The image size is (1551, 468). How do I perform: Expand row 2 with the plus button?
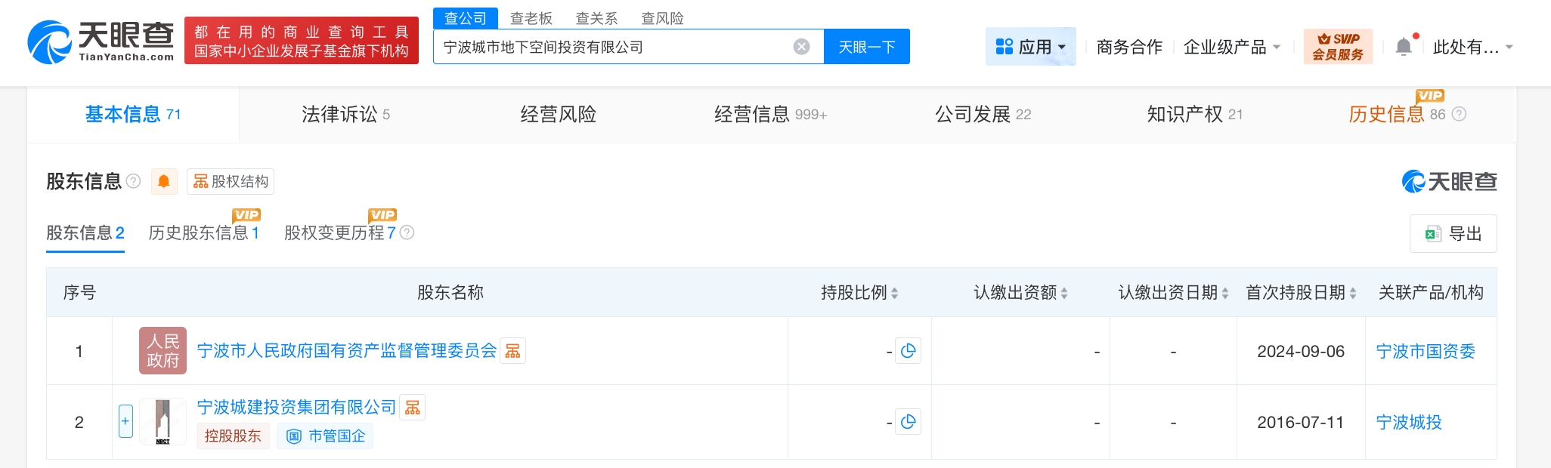click(125, 421)
